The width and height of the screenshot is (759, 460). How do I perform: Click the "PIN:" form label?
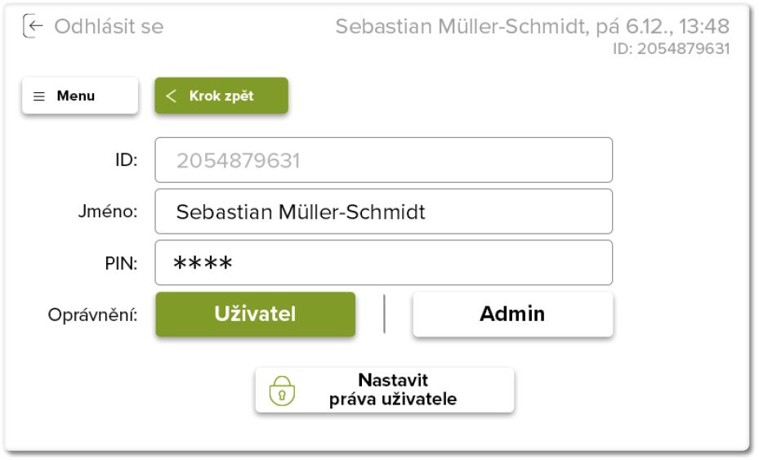click(120, 263)
